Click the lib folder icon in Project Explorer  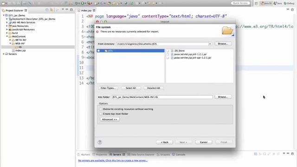(x=17, y=47)
